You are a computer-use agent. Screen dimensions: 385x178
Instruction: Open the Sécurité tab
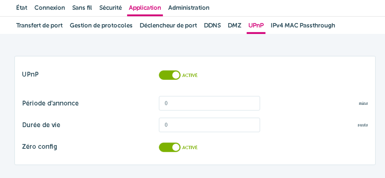pyautogui.click(x=110, y=8)
